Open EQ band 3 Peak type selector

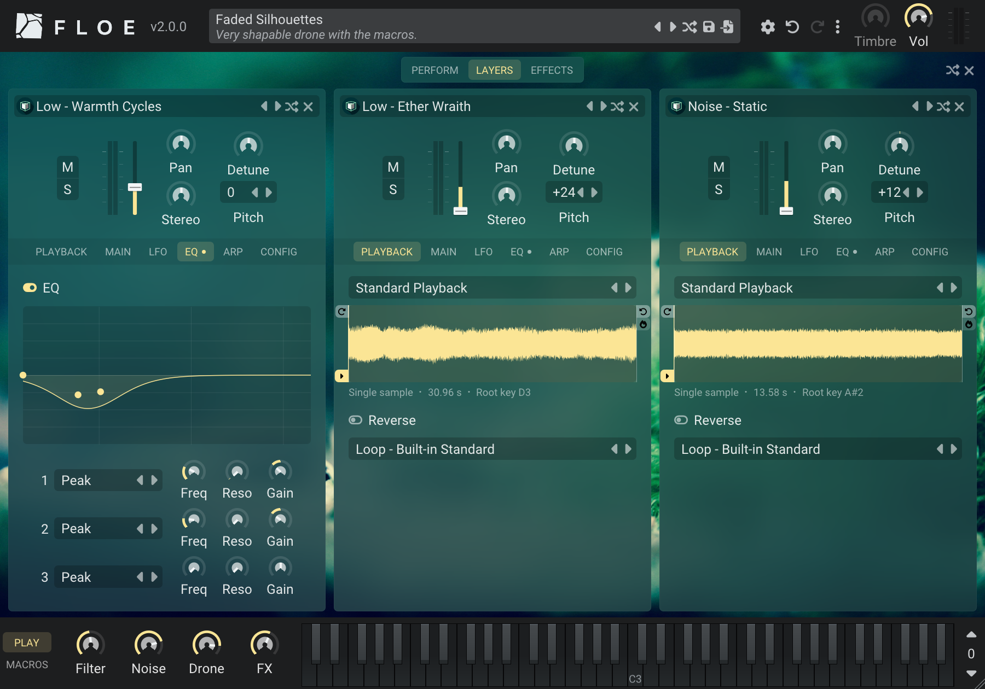tap(108, 577)
